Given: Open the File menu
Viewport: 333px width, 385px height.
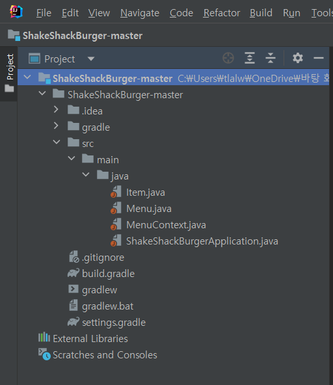Looking at the screenshot, I should point(44,13).
